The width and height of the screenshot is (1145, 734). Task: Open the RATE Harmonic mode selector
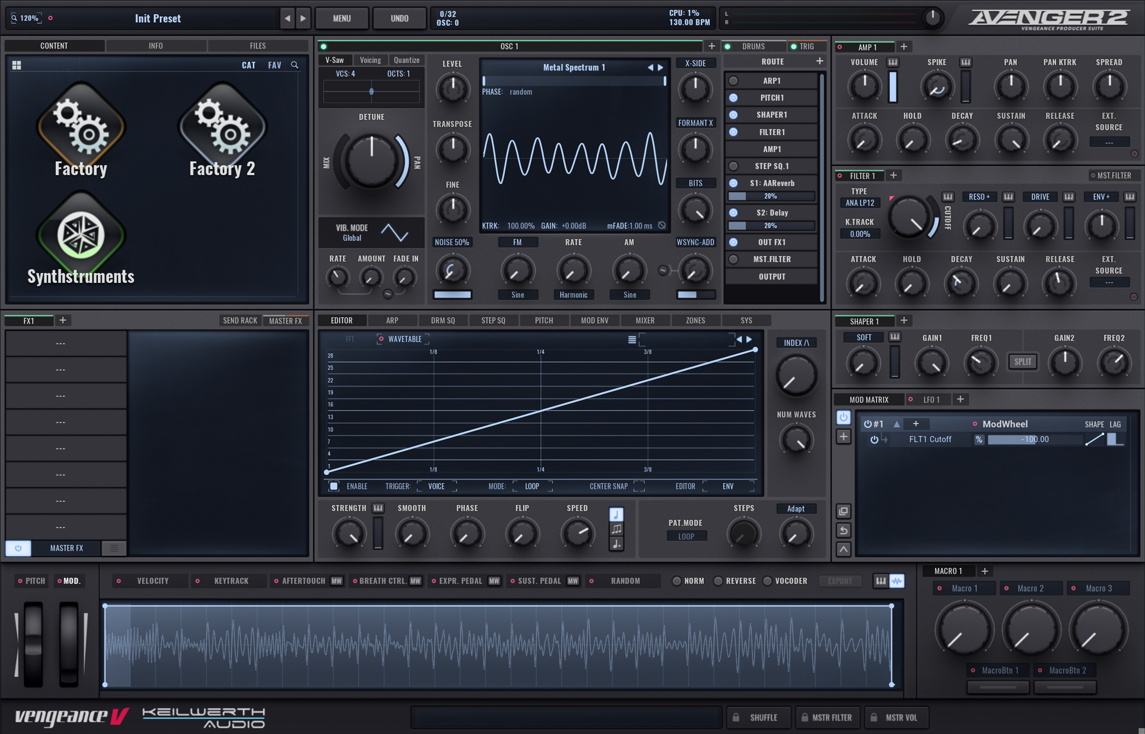pyautogui.click(x=574, y=295)
